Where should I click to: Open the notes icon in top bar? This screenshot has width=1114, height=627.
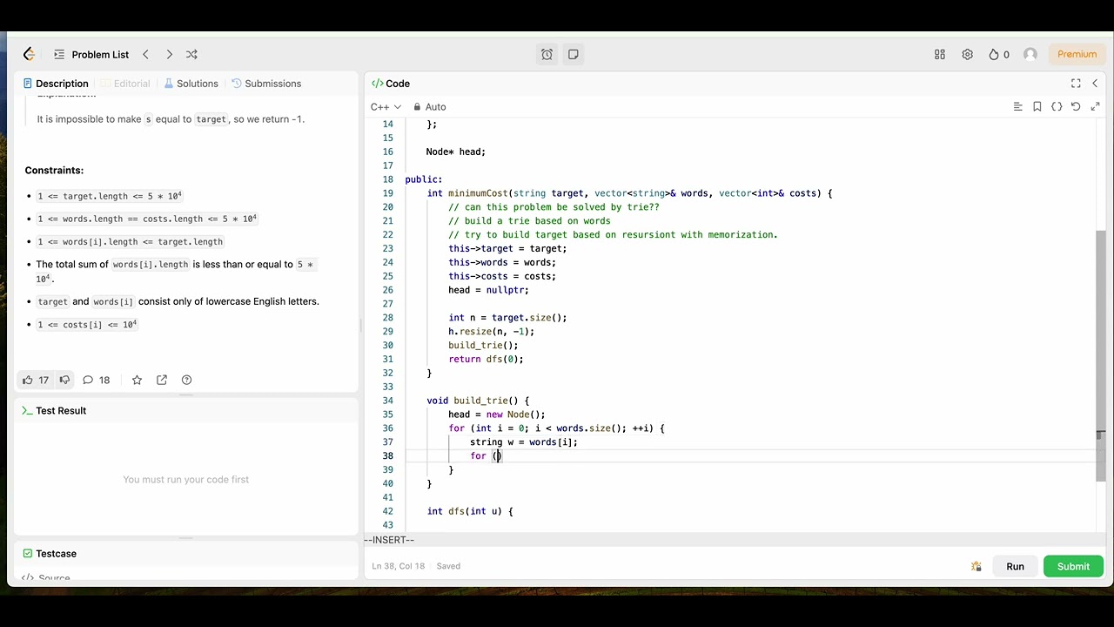coord(573,54)
